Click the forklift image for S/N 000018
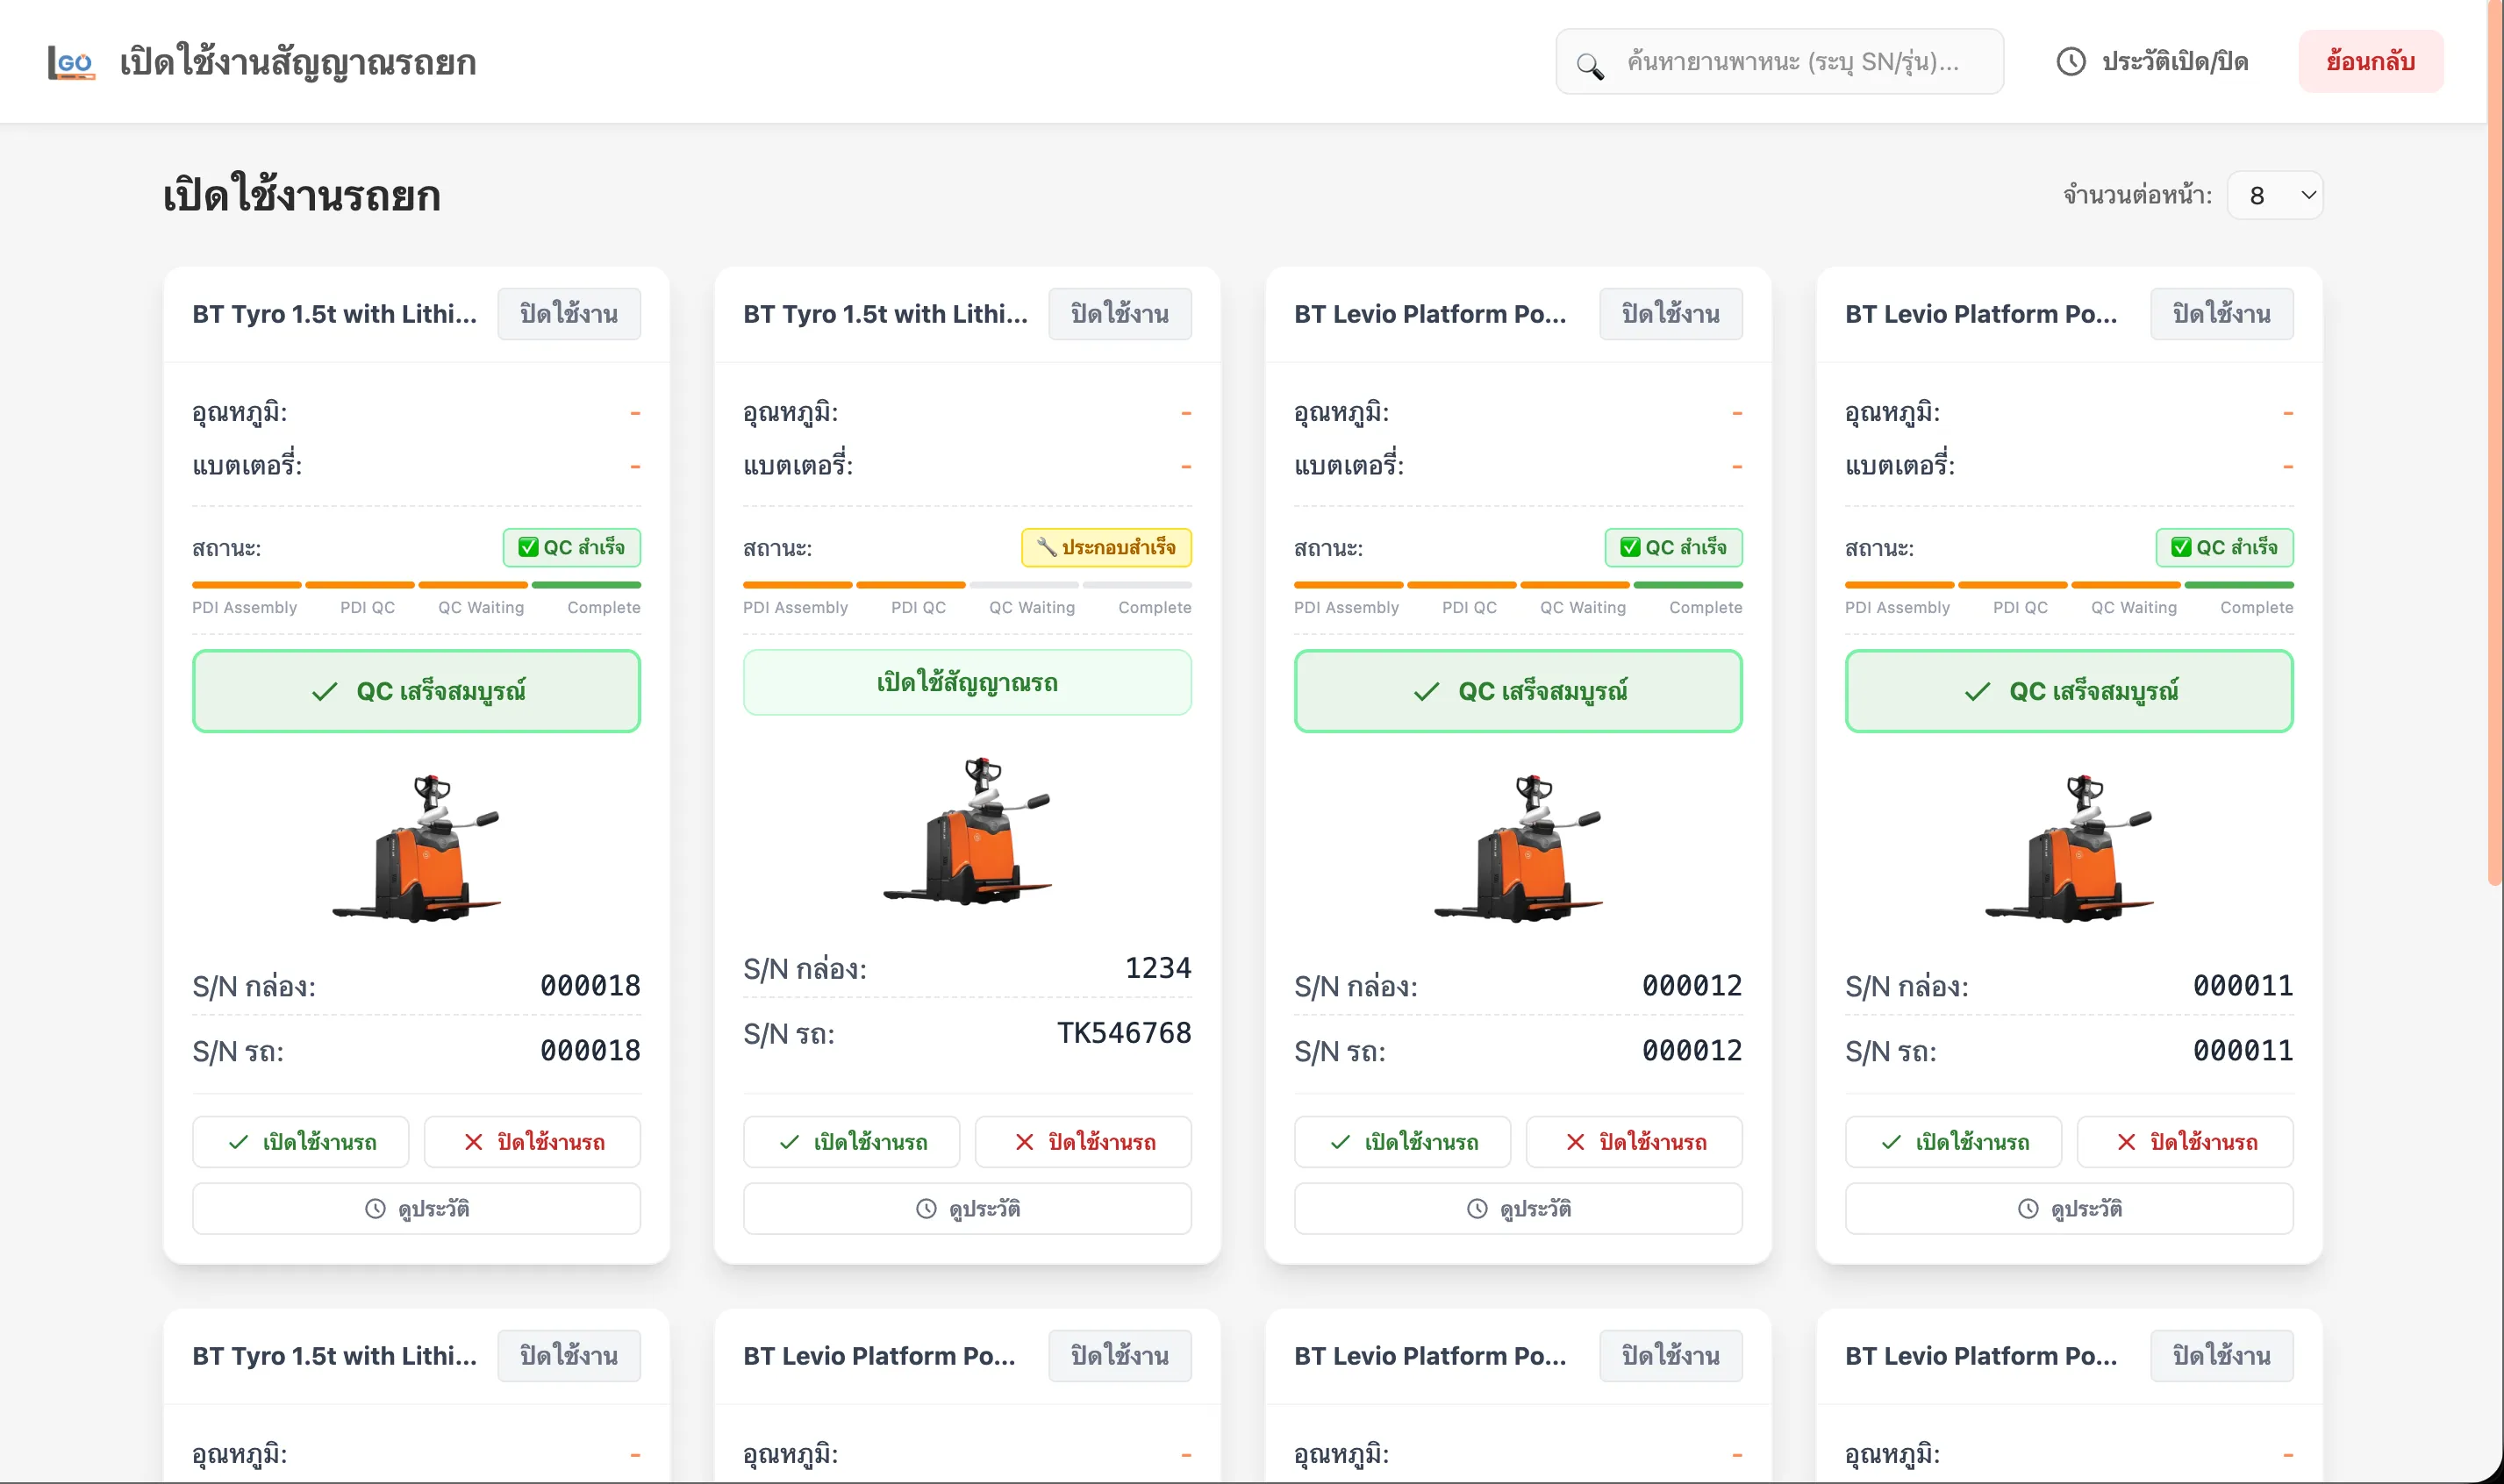Screen dimensions: 2504x1484 416,847
